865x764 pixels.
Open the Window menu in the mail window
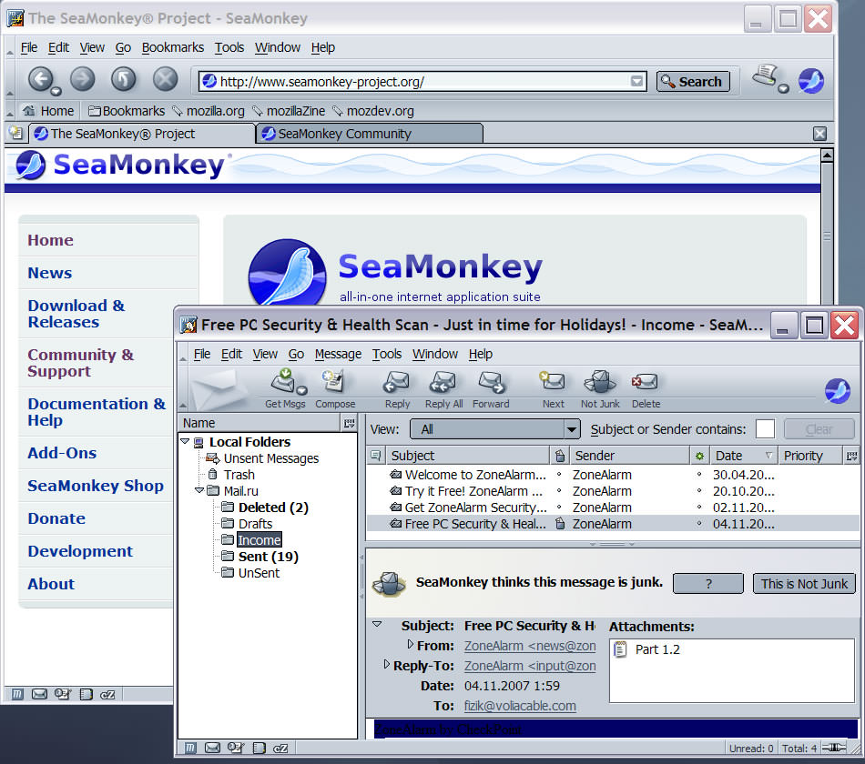click(434, 354)
